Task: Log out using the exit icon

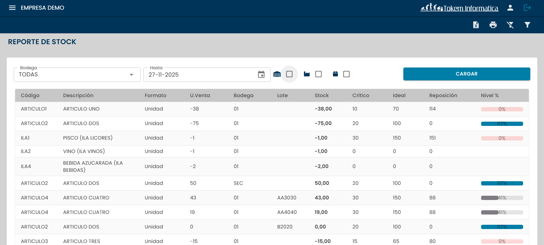Action: pyautogui.click(x=527, y=8)
